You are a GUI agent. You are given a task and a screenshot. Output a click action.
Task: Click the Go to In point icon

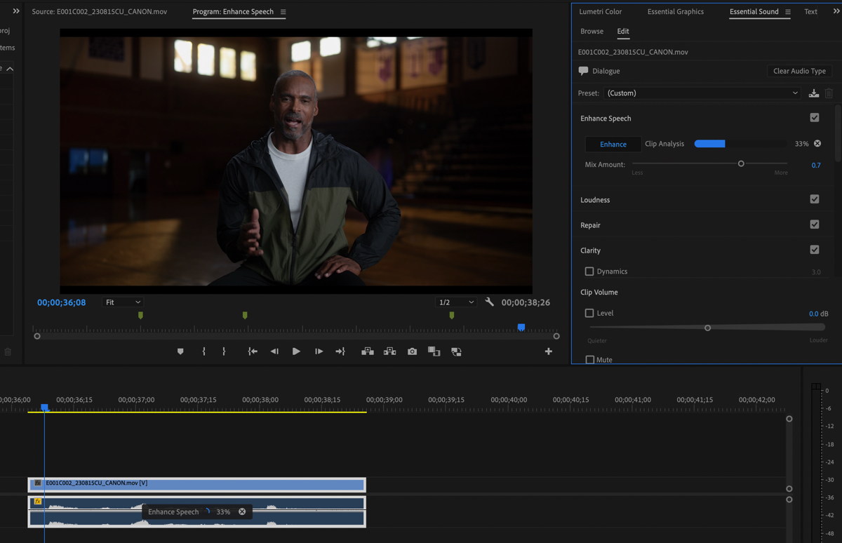click(x=252, y=351)
